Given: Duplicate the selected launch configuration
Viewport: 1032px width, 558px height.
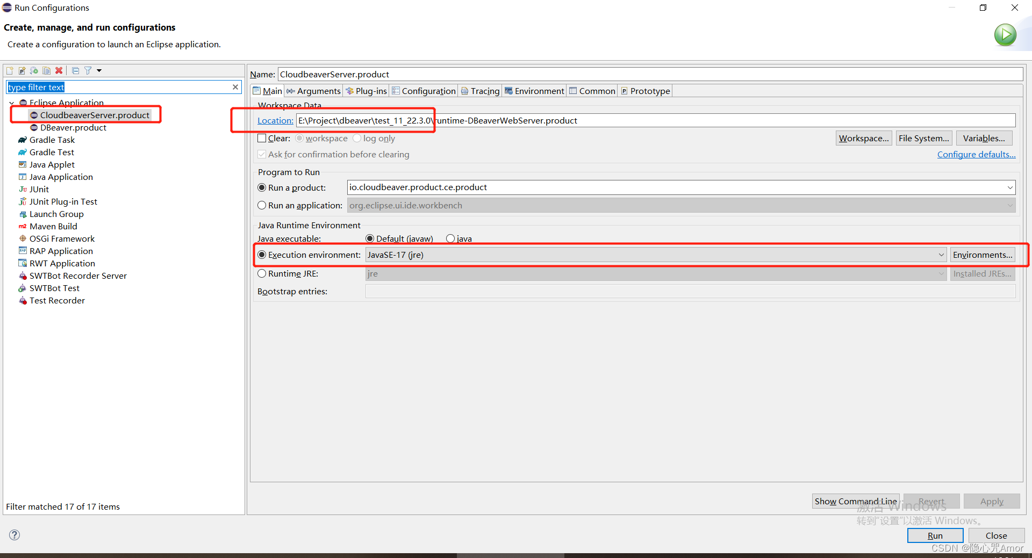Looking at the screenshot, I should 47,70.
